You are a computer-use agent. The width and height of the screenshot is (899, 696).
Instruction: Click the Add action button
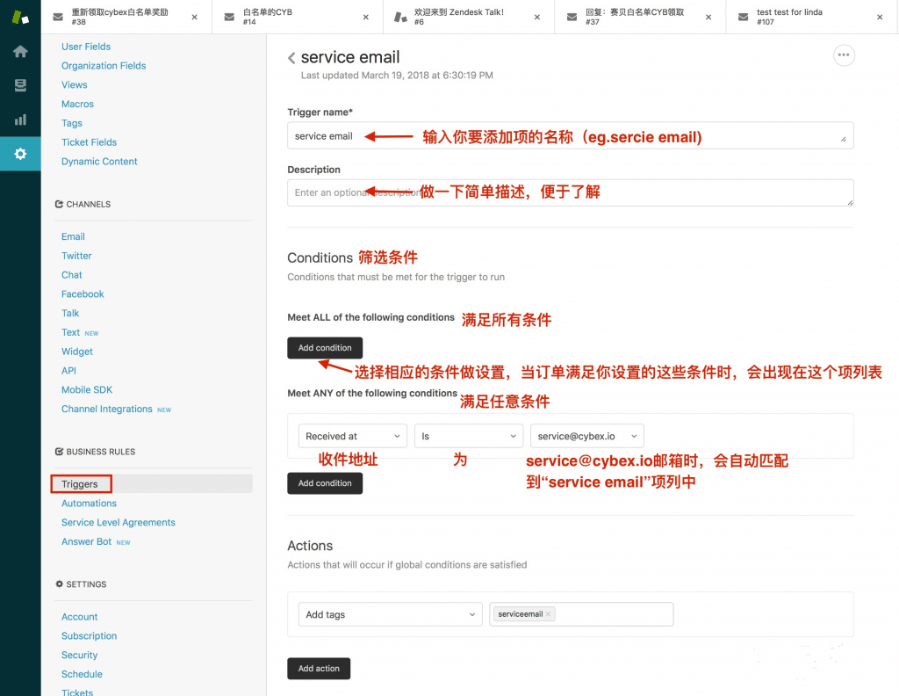(x=319, y=669)
